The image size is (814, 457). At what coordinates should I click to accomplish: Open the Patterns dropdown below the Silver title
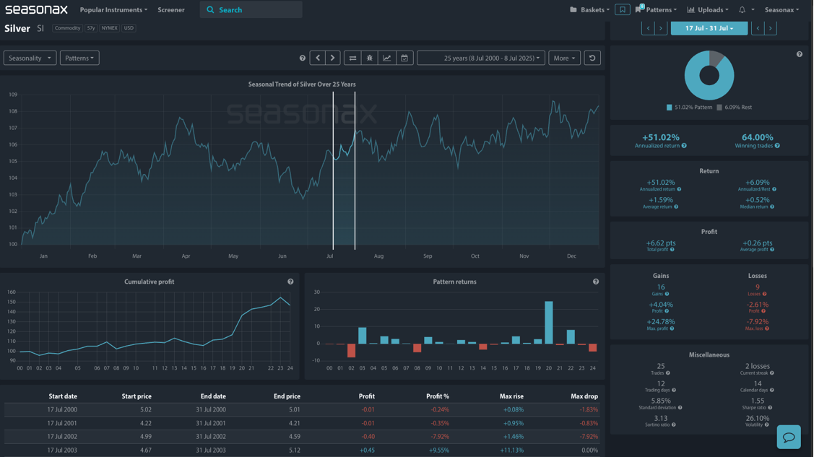point(79,58)
